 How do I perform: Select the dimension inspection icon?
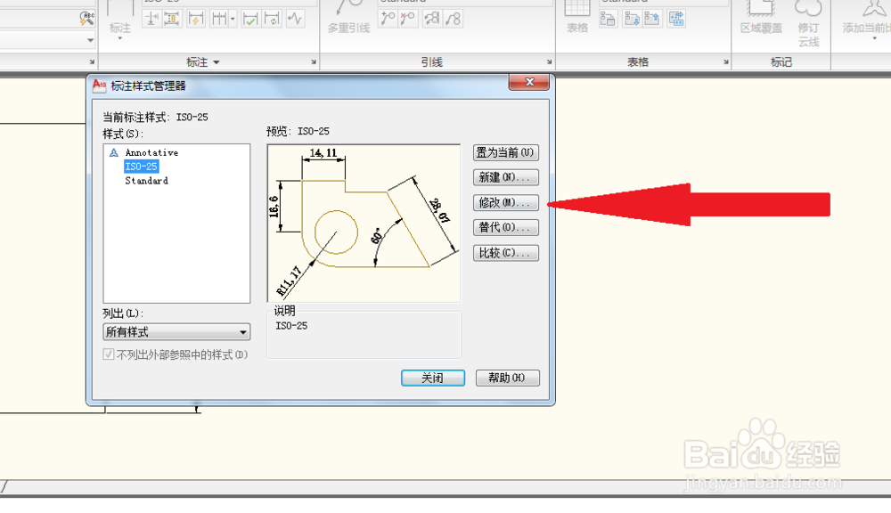point(250,19)
